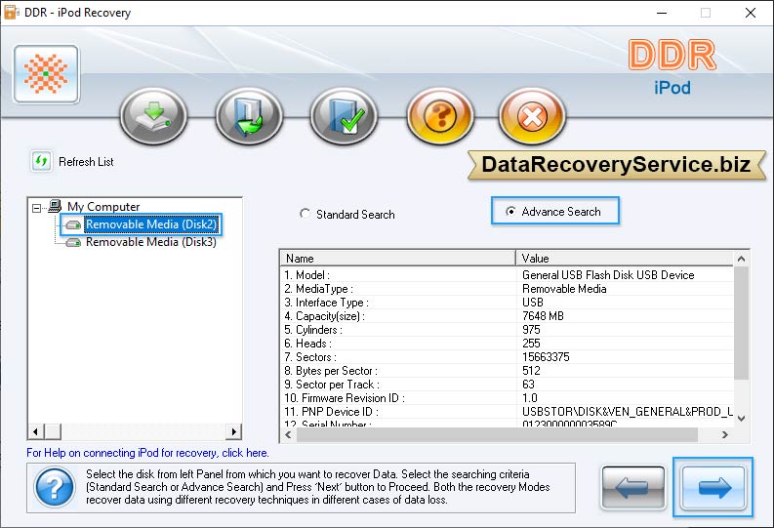
Task: Click the properties list scroll down arrow
Action: click(x=741, y=419)
